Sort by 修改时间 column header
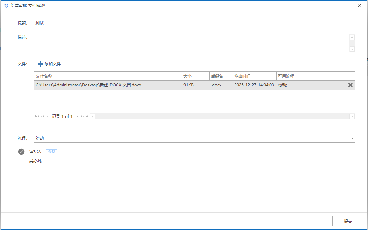368x230 pixels. coord(254,76)
